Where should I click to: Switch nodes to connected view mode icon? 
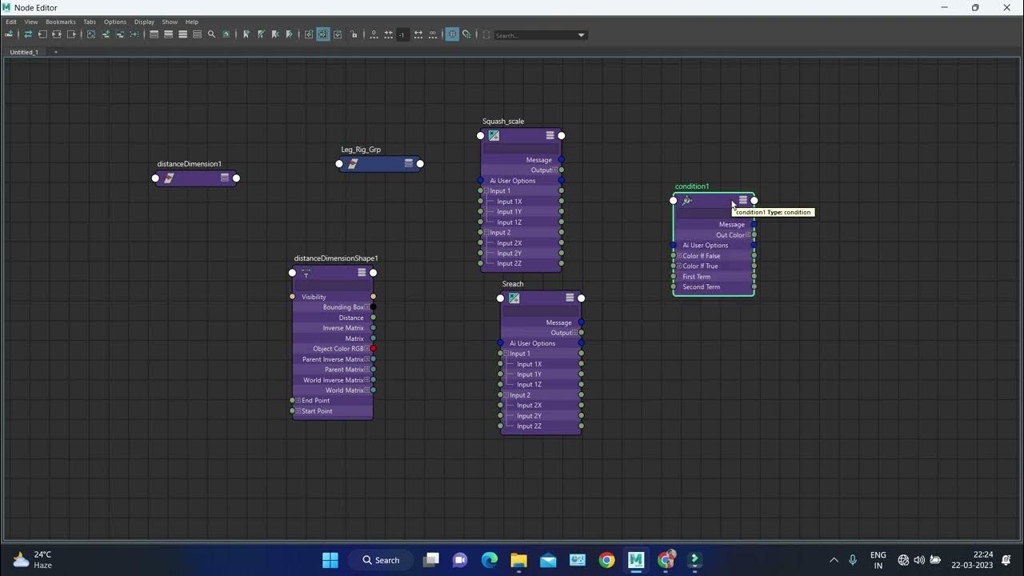(x=168, y=34)
